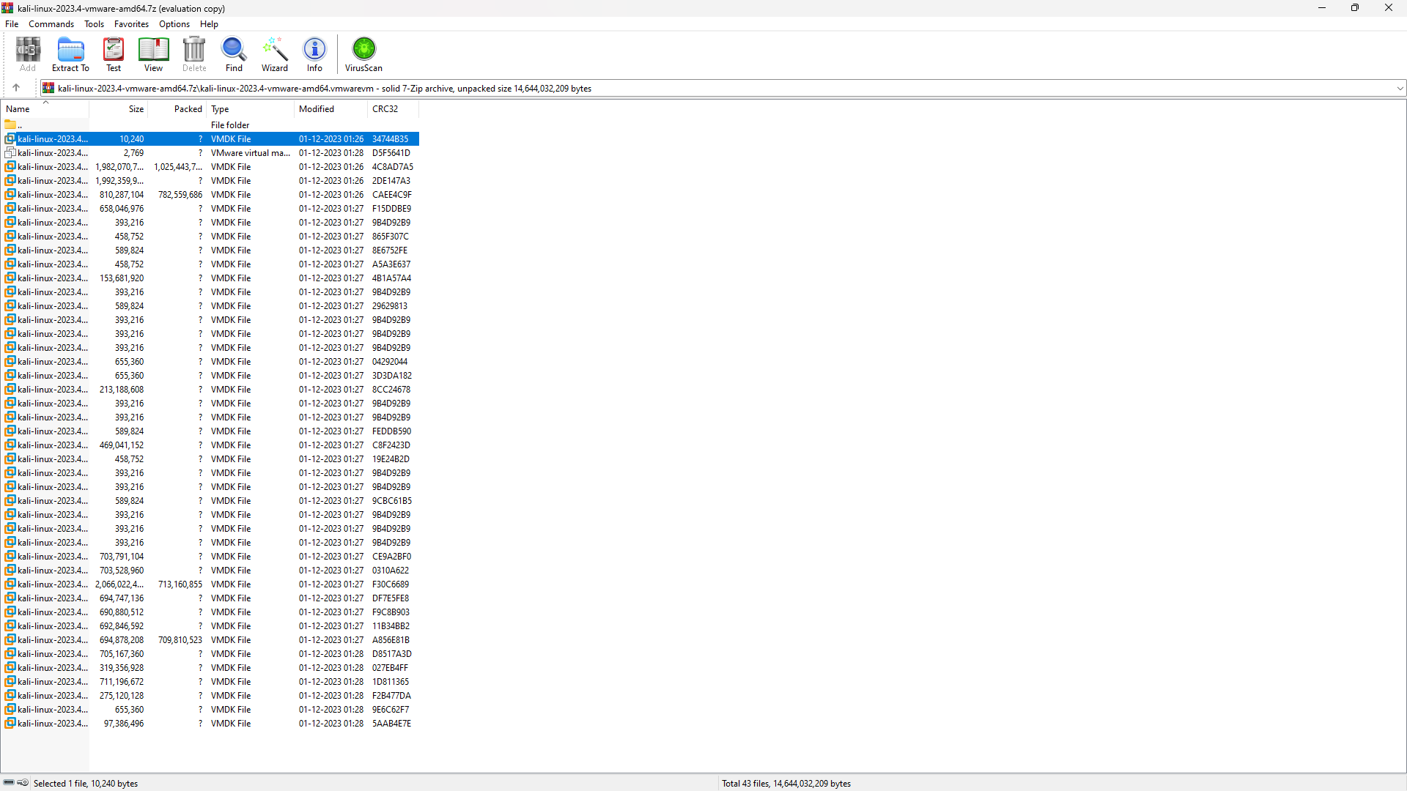Click the drive icon in status bar
Screen dimensions: 1407x791
(x=9, y=782)
